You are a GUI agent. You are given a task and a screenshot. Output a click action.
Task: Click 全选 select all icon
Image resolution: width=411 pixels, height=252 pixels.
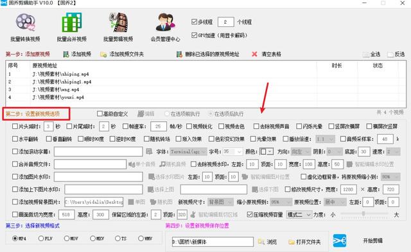point(366,55)
